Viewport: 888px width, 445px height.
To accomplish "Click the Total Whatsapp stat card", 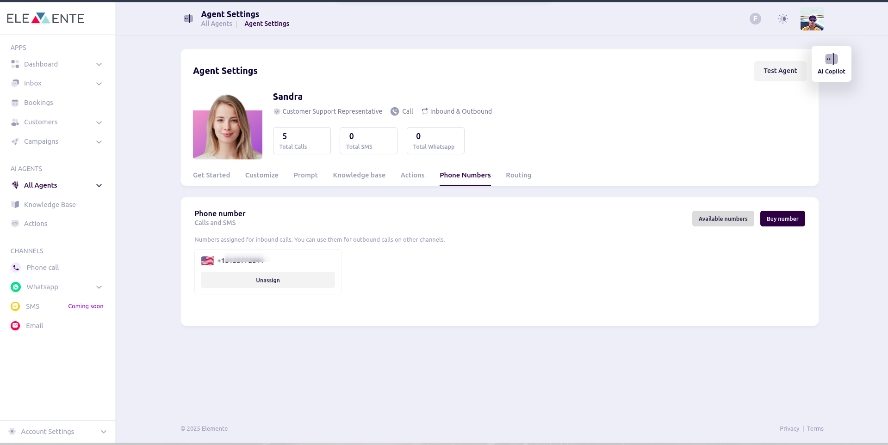I will pyautogui.click(x=435, y=140).
